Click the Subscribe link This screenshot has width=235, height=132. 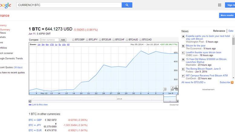225,82
